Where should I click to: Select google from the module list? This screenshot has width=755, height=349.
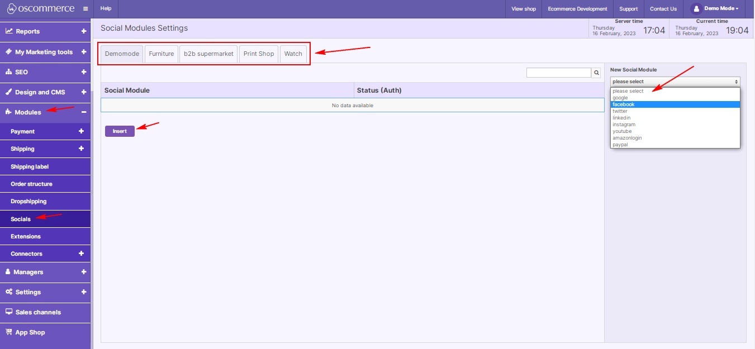pyautogui.click(x=675, y=98)
